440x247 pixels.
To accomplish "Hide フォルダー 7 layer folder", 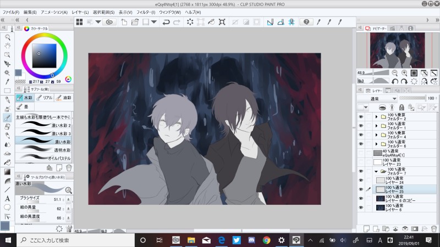I will pyautogui.click(x=361, y=171).
